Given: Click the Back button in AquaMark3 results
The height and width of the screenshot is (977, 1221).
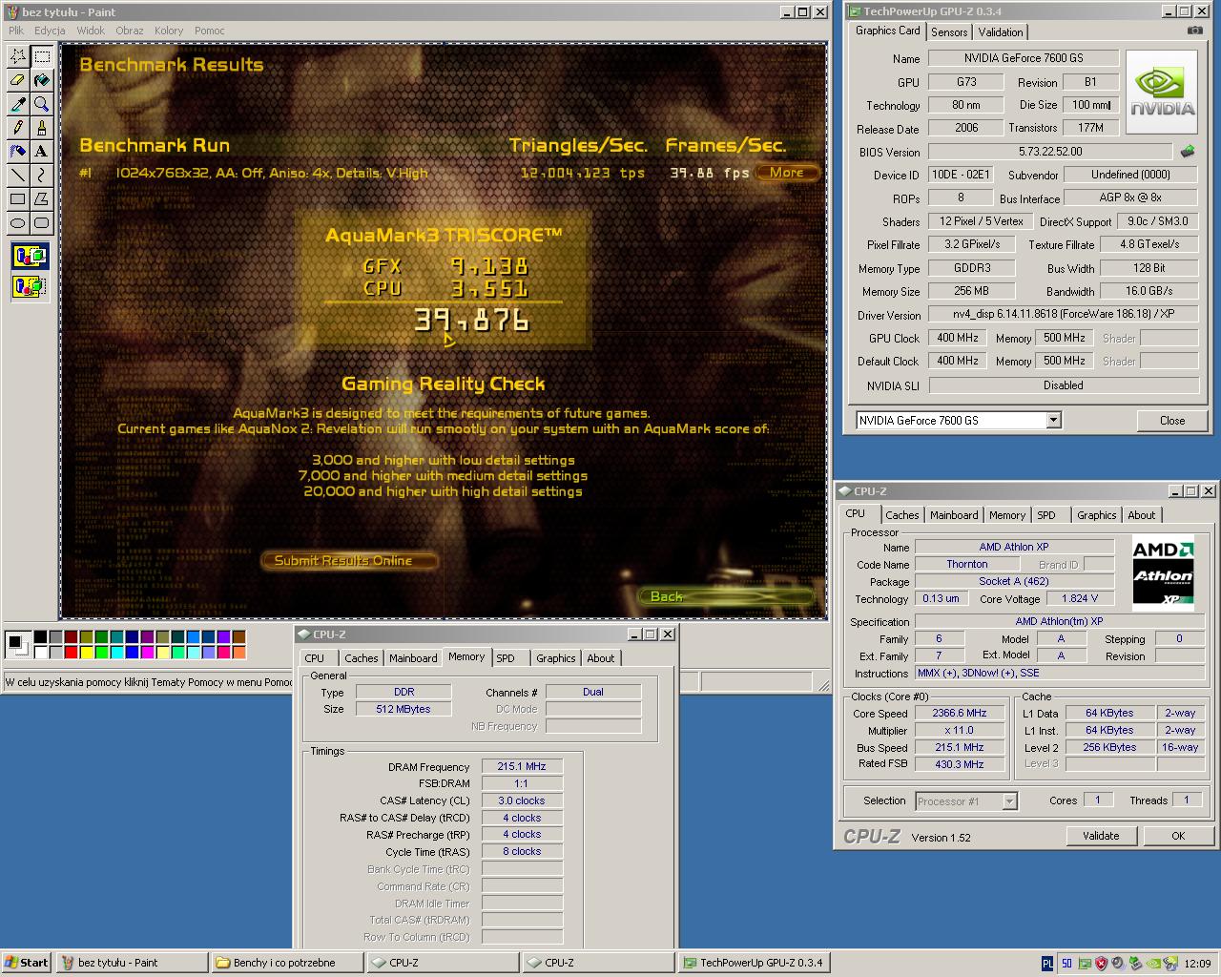Looking at the screenshot, I should click(725, 596).
